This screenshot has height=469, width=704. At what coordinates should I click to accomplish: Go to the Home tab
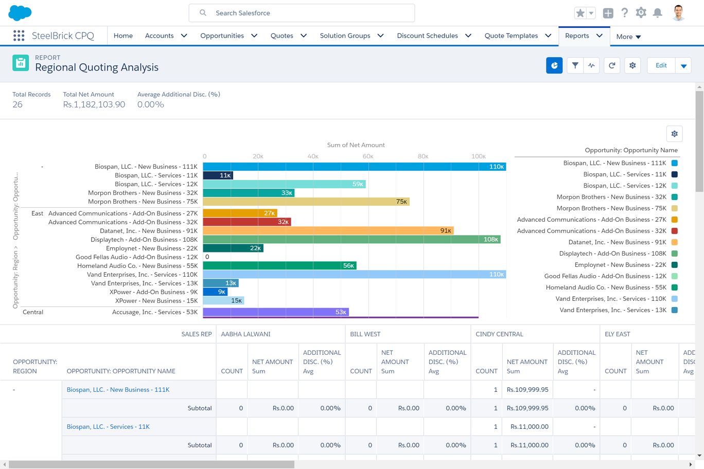tap(123, 35)
